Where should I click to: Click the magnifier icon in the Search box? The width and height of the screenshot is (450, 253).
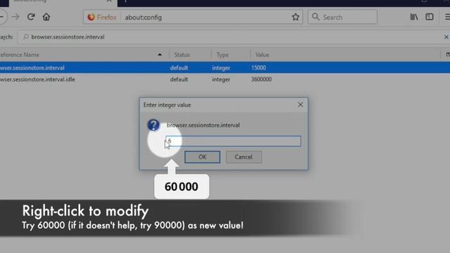[x=316, y=17]
